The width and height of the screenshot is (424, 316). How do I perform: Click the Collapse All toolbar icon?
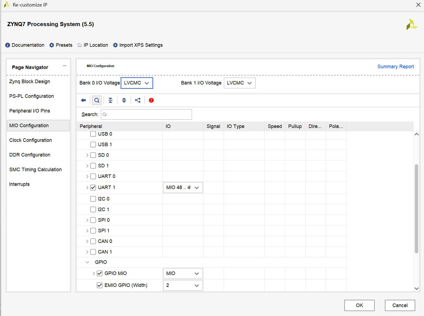pyautogui.click(x=110, y=100)
